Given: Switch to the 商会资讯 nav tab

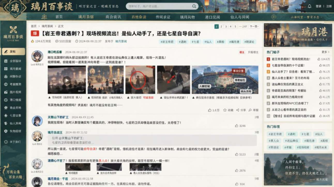Looking at the screenshot, I should [113, 17].
